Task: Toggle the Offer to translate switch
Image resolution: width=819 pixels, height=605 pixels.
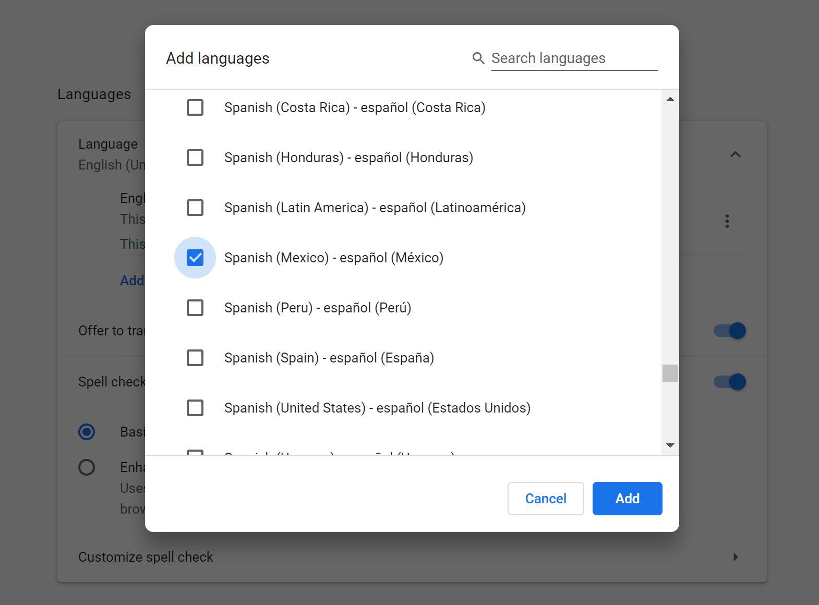Action: [x=730, y=331]
